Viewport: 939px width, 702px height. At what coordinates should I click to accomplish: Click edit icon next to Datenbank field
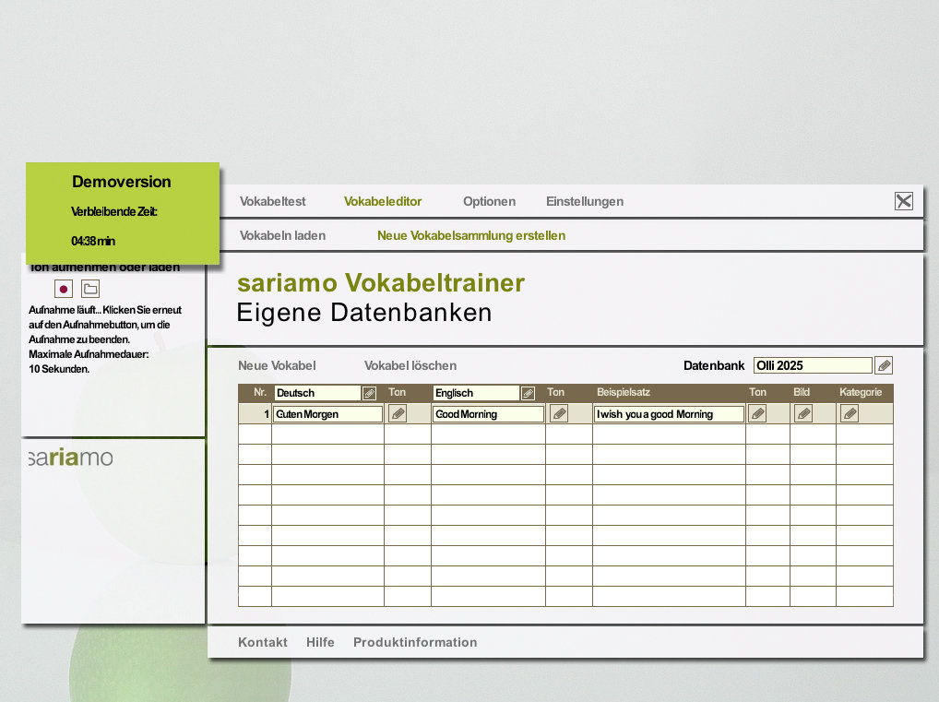[x=884, y=365]
